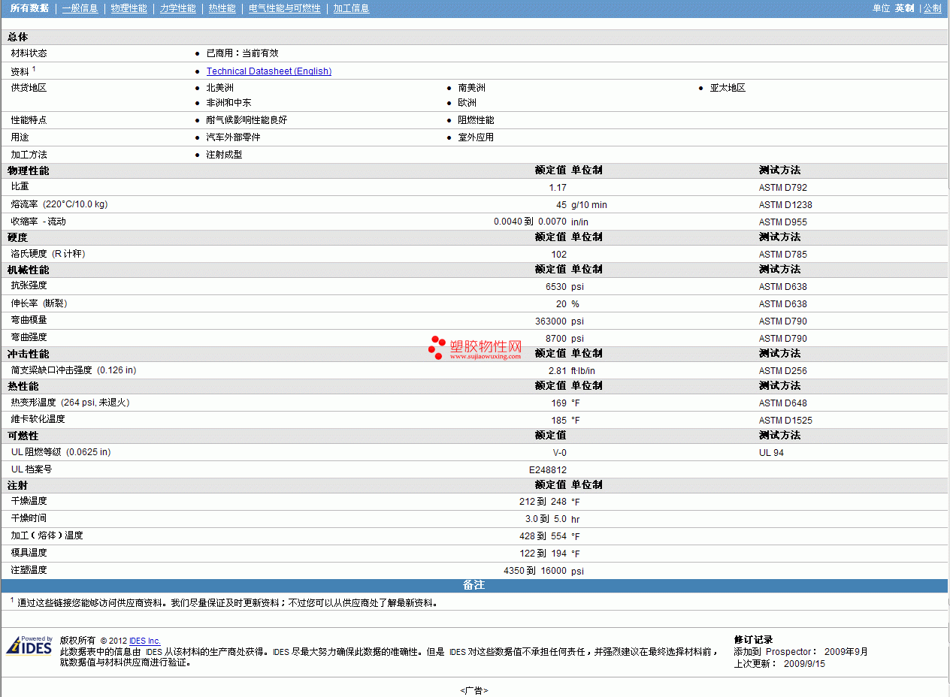Switch to the 一般信息 tab
950x697 pixels.
[80, 8]
